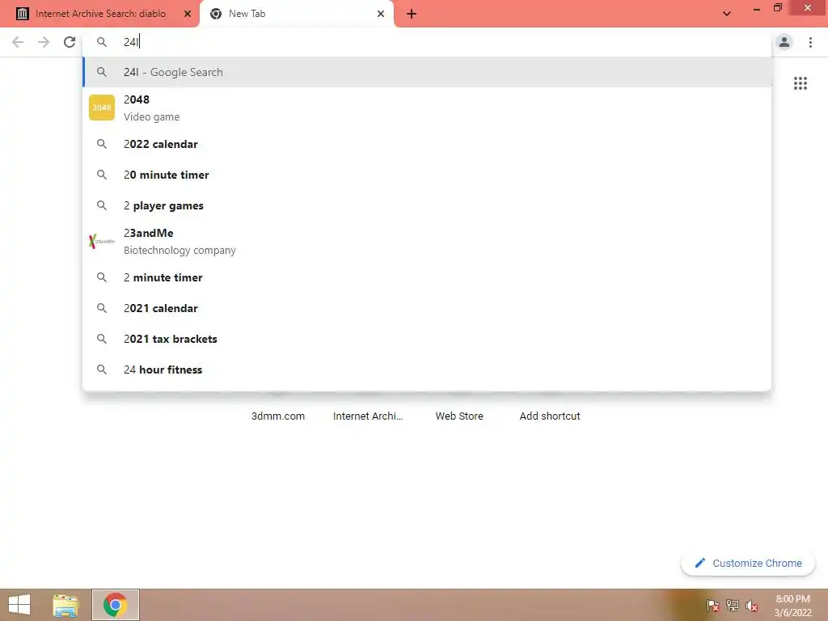This screenshot has width=828, height=621.
Task: Click the 2048 game yellow thumbnail
Action: [x=102, y=108]
